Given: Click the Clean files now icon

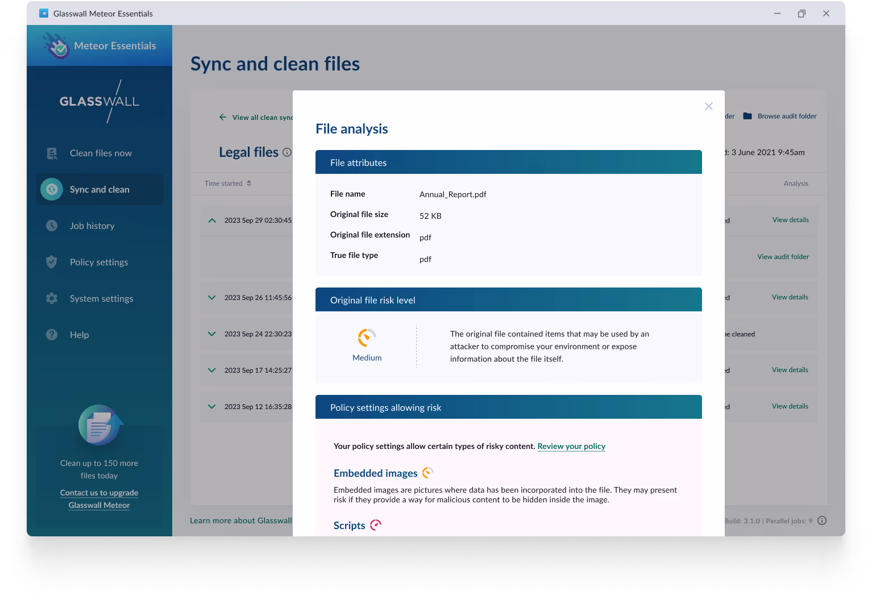Looking at the screenshot, I should click(x=52, y=153).
